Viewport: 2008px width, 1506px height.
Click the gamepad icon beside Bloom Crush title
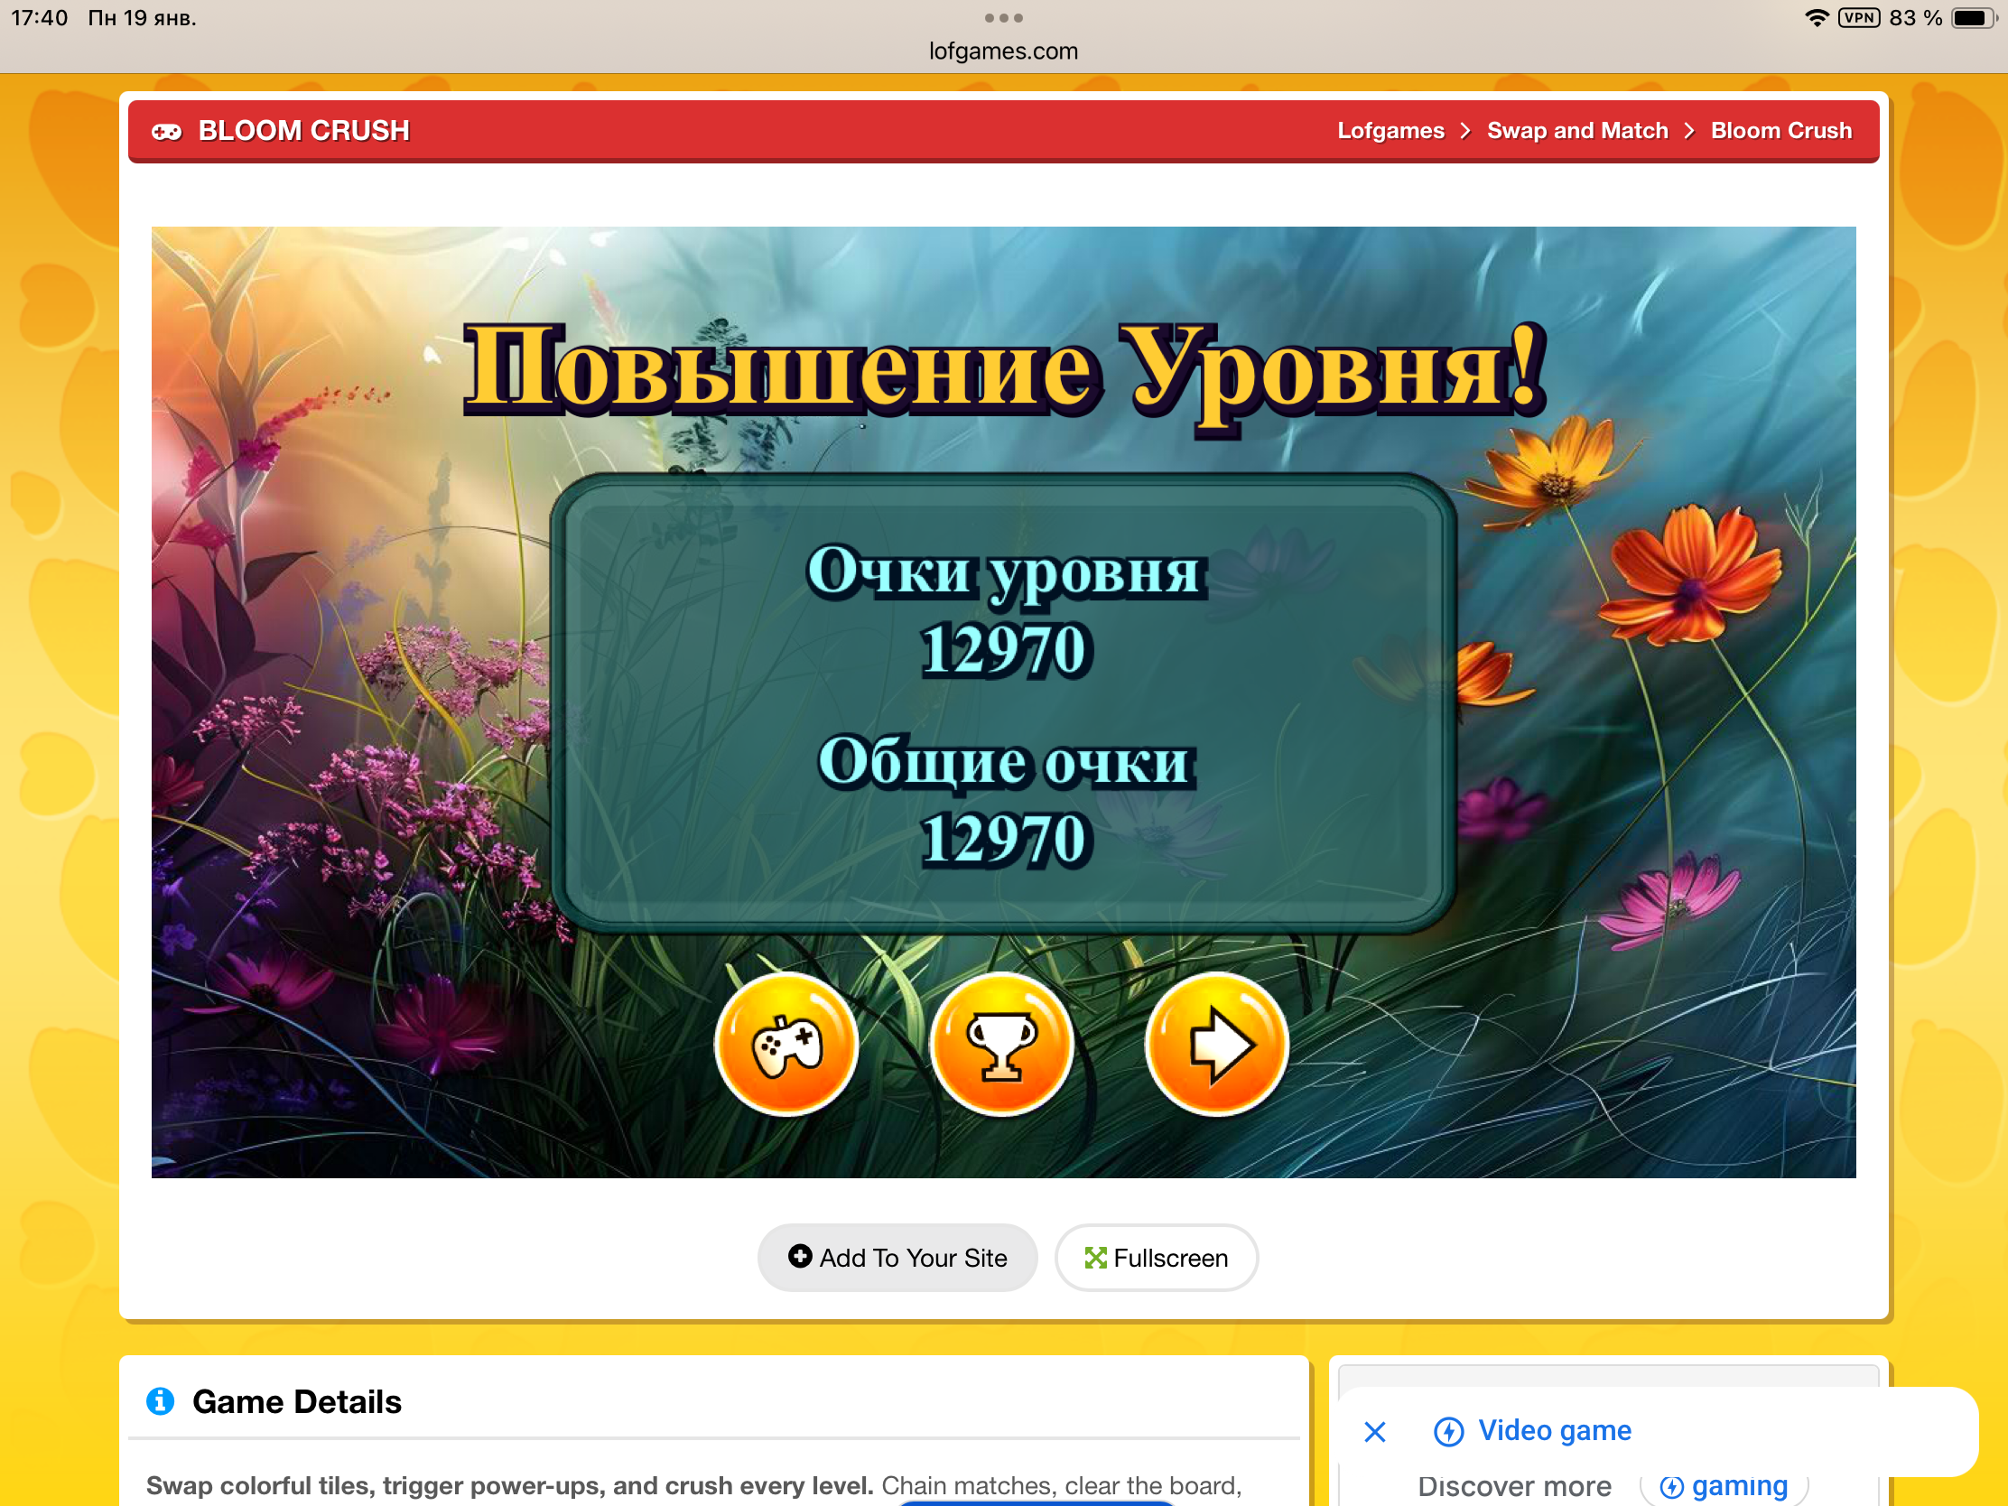166,132
